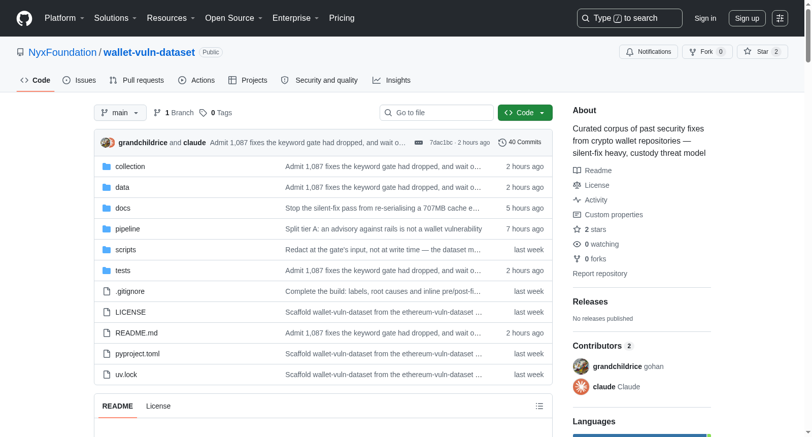View the 1 Branch list
The image size is (812, 437).
tap(174, 113)
